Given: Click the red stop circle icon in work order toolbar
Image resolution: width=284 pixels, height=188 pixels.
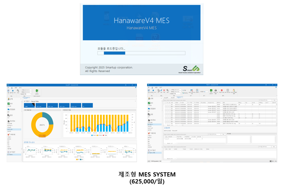Looking at the screenshot, I should pos(222,90).
